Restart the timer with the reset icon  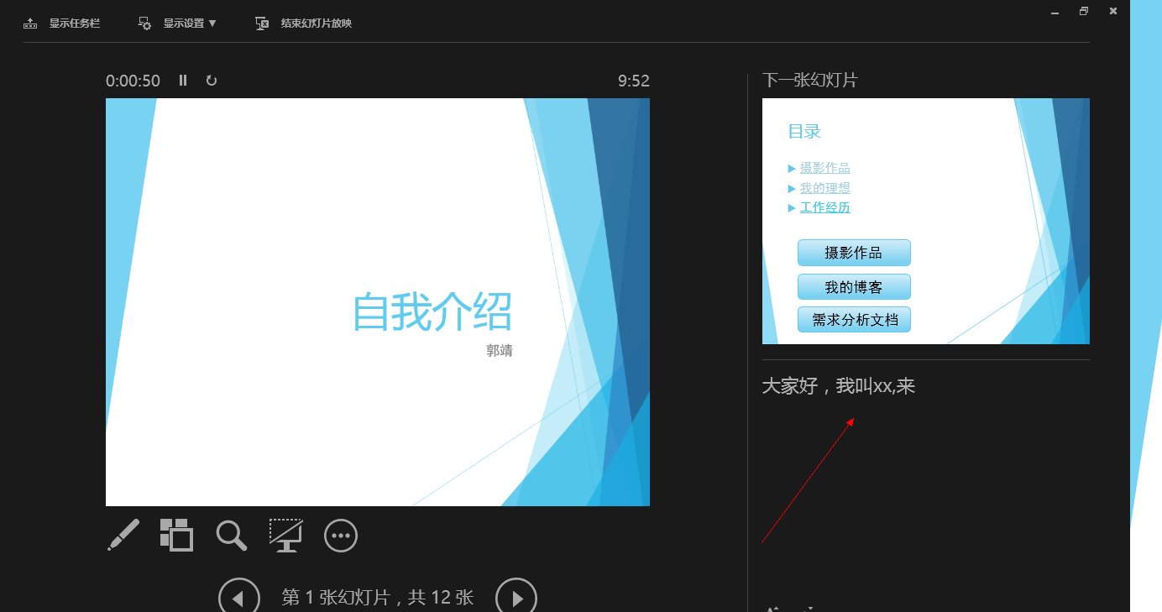pyautogui.click(x=212, y=81)
